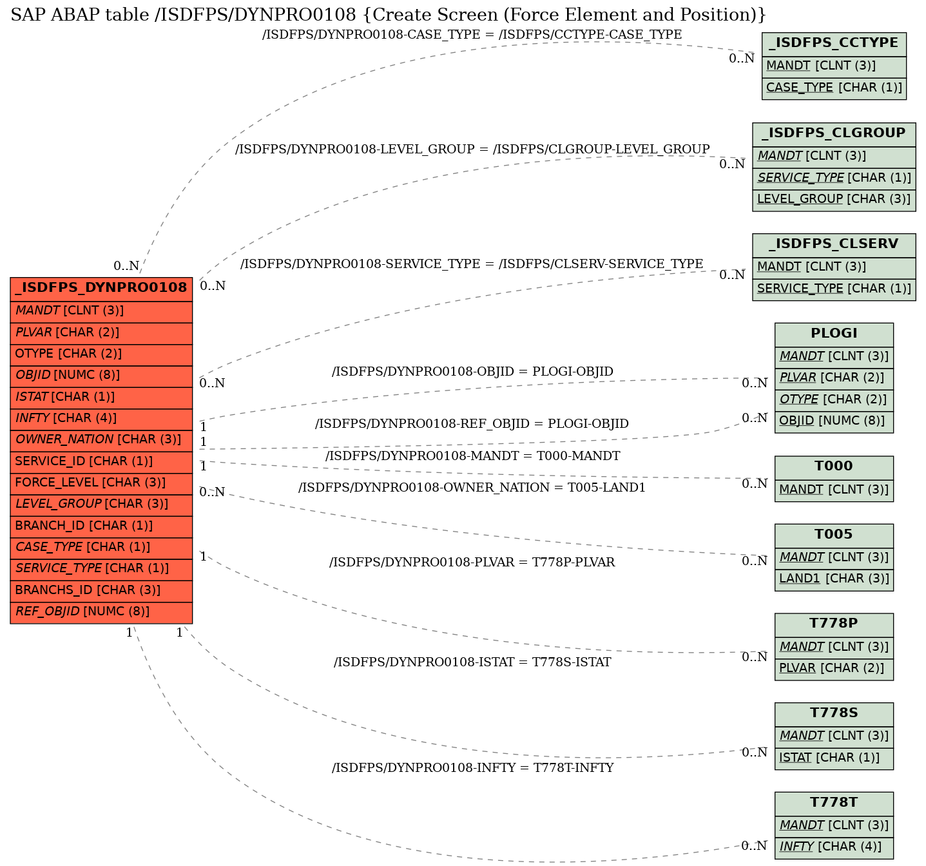
Task: Click INFTY [CHAR (4)] in T778T table
Action: (834, 847)
